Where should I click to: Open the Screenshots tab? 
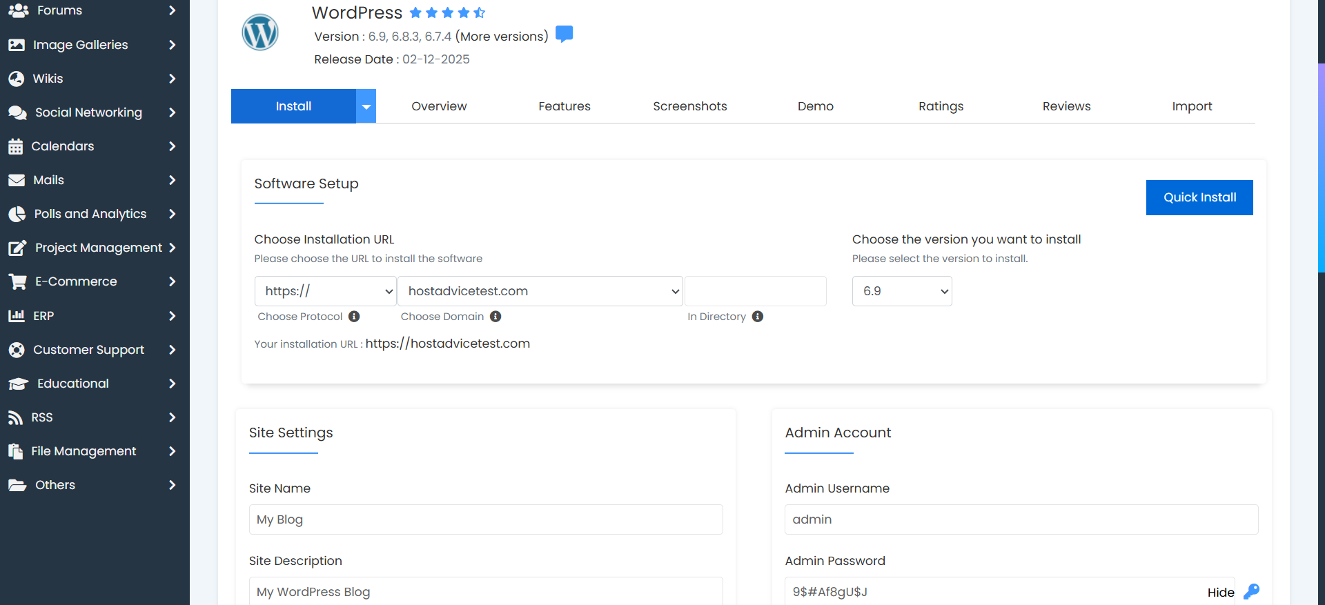[690, 106]
